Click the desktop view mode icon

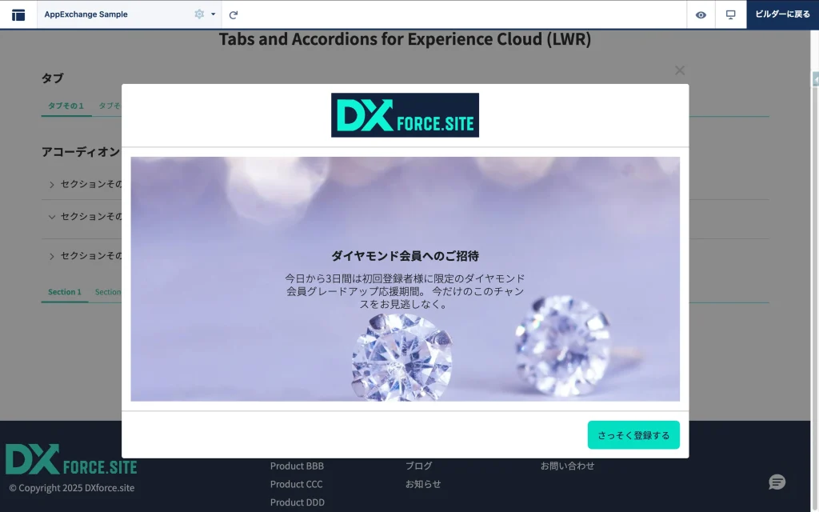click(730, 14)
